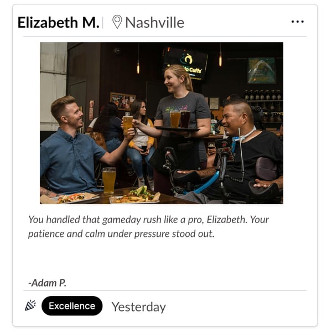The height and width of the screenshot is (332, 332).
Task: Click the full beer glass on the table
Action: click(109, 180)
